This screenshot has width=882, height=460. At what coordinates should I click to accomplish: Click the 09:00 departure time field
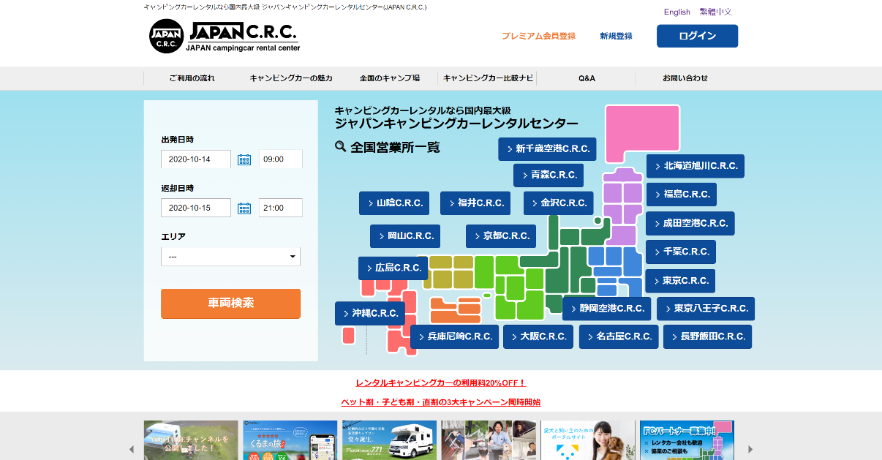(280, 159)
